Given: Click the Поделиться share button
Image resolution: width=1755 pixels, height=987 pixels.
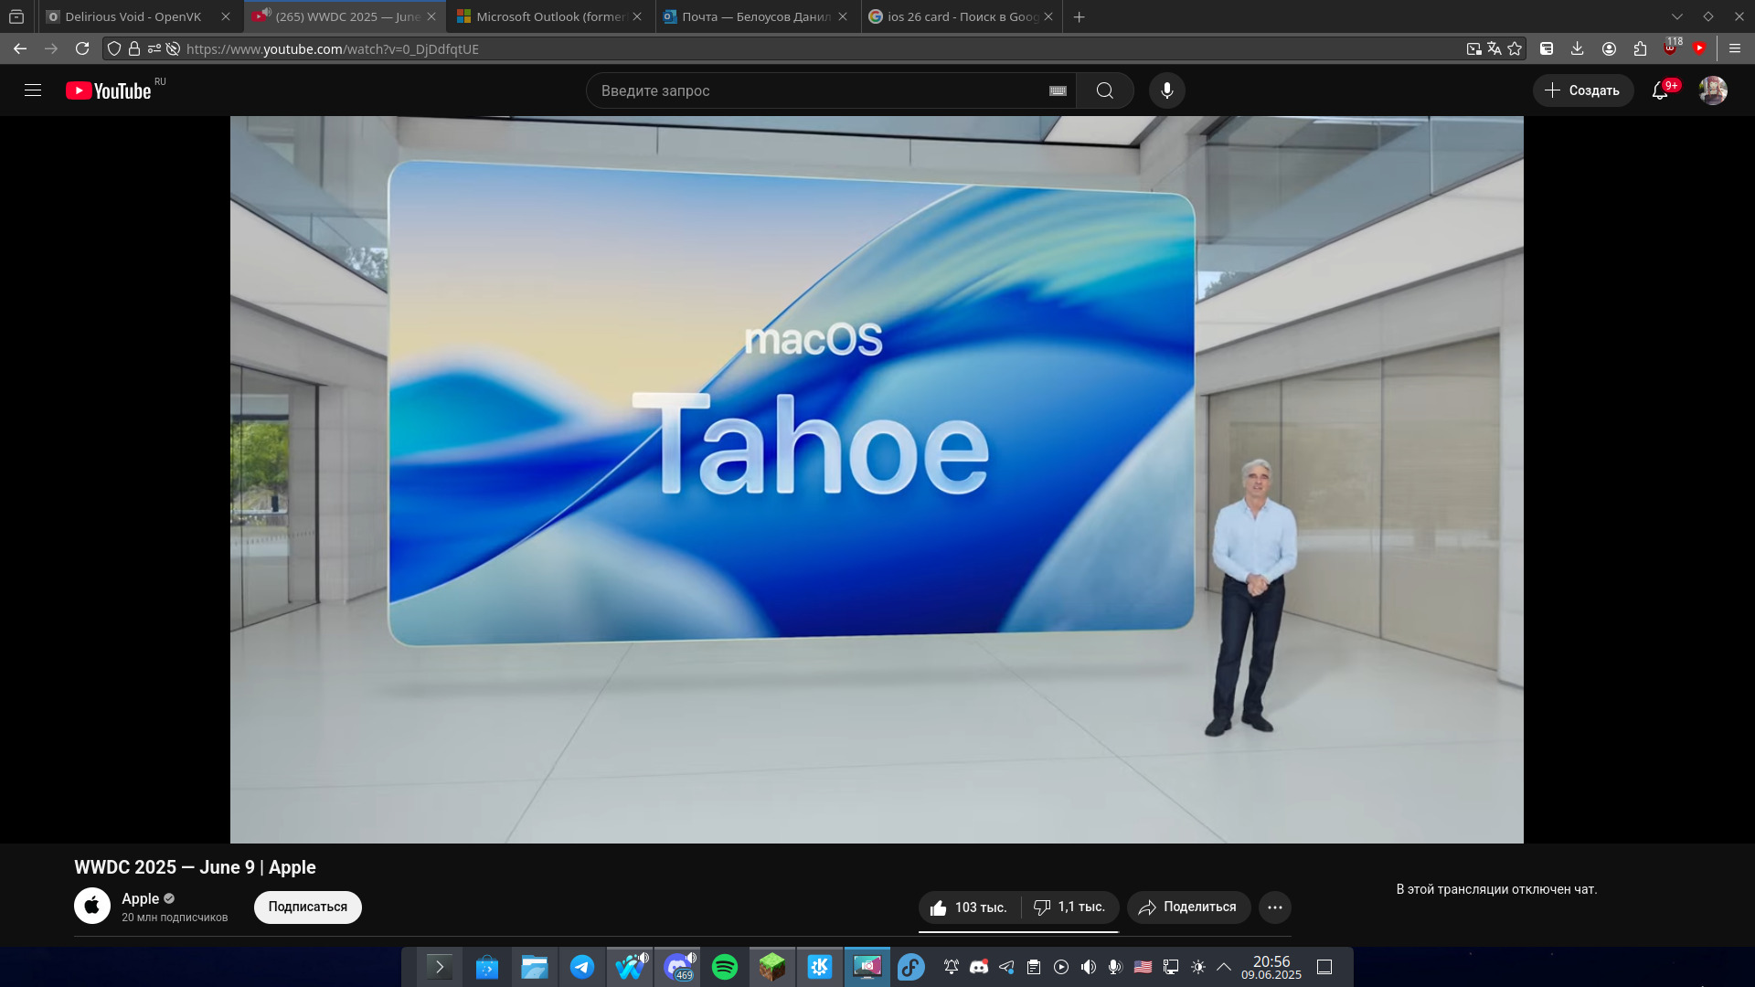Looking at the screenshot, I should (x=1188, y=907).
